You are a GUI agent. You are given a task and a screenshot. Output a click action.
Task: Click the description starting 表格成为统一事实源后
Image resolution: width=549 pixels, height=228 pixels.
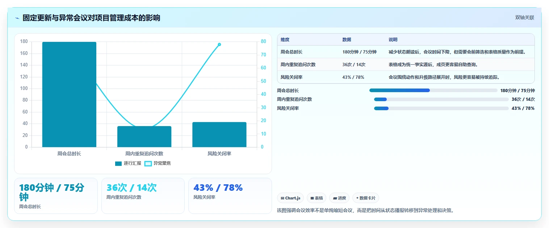click(x=433, y=65)
